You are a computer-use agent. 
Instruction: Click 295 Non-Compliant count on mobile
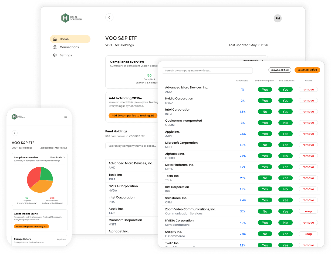tap(52, 198)
